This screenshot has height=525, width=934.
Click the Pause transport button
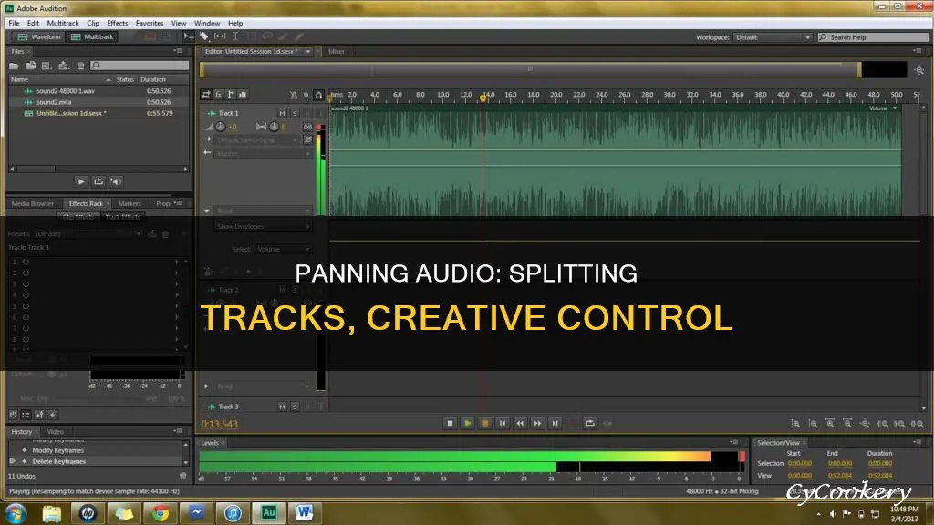tap(485, 423)
